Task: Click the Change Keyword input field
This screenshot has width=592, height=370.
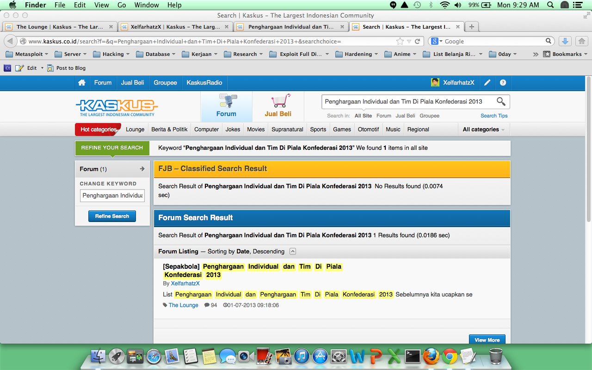Action: [112, 196]
